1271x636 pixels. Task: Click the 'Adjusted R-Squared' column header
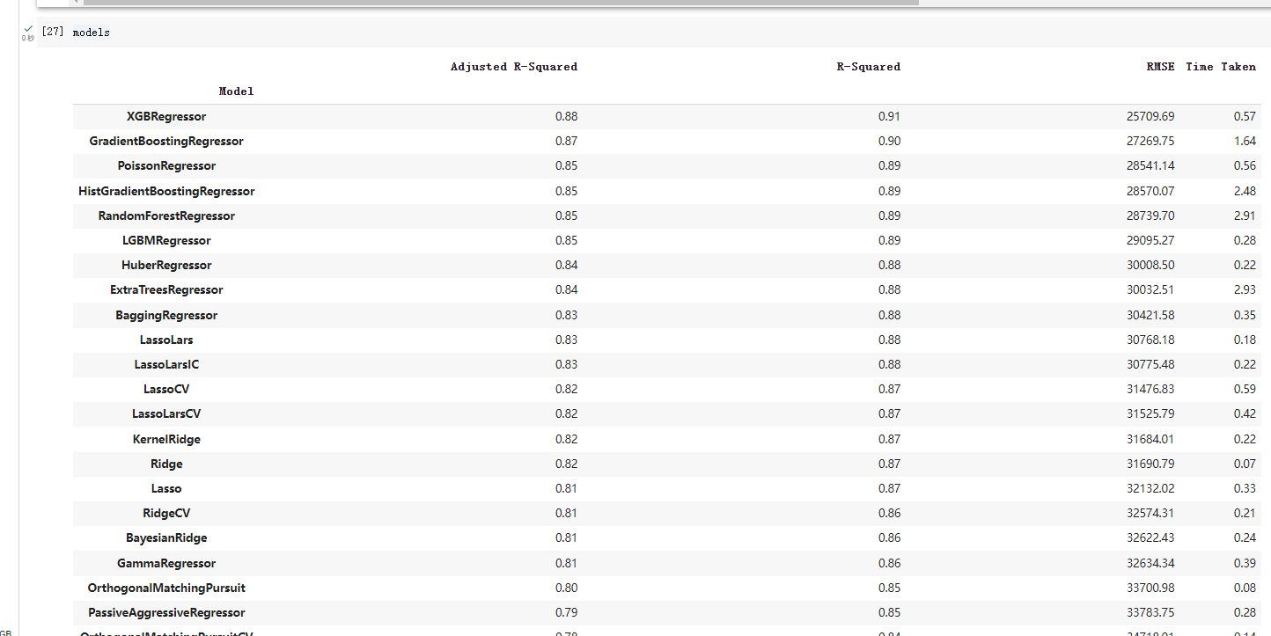[514, 67]
